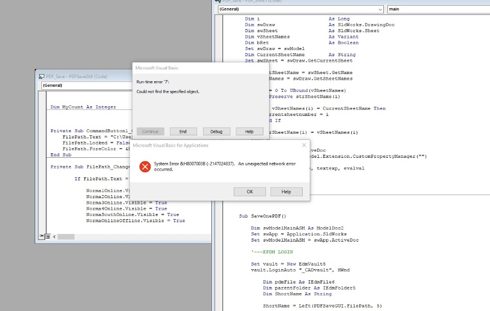Click End in the run-time error dialog
The width and height of the screenshot is (490, 311).
183,132
